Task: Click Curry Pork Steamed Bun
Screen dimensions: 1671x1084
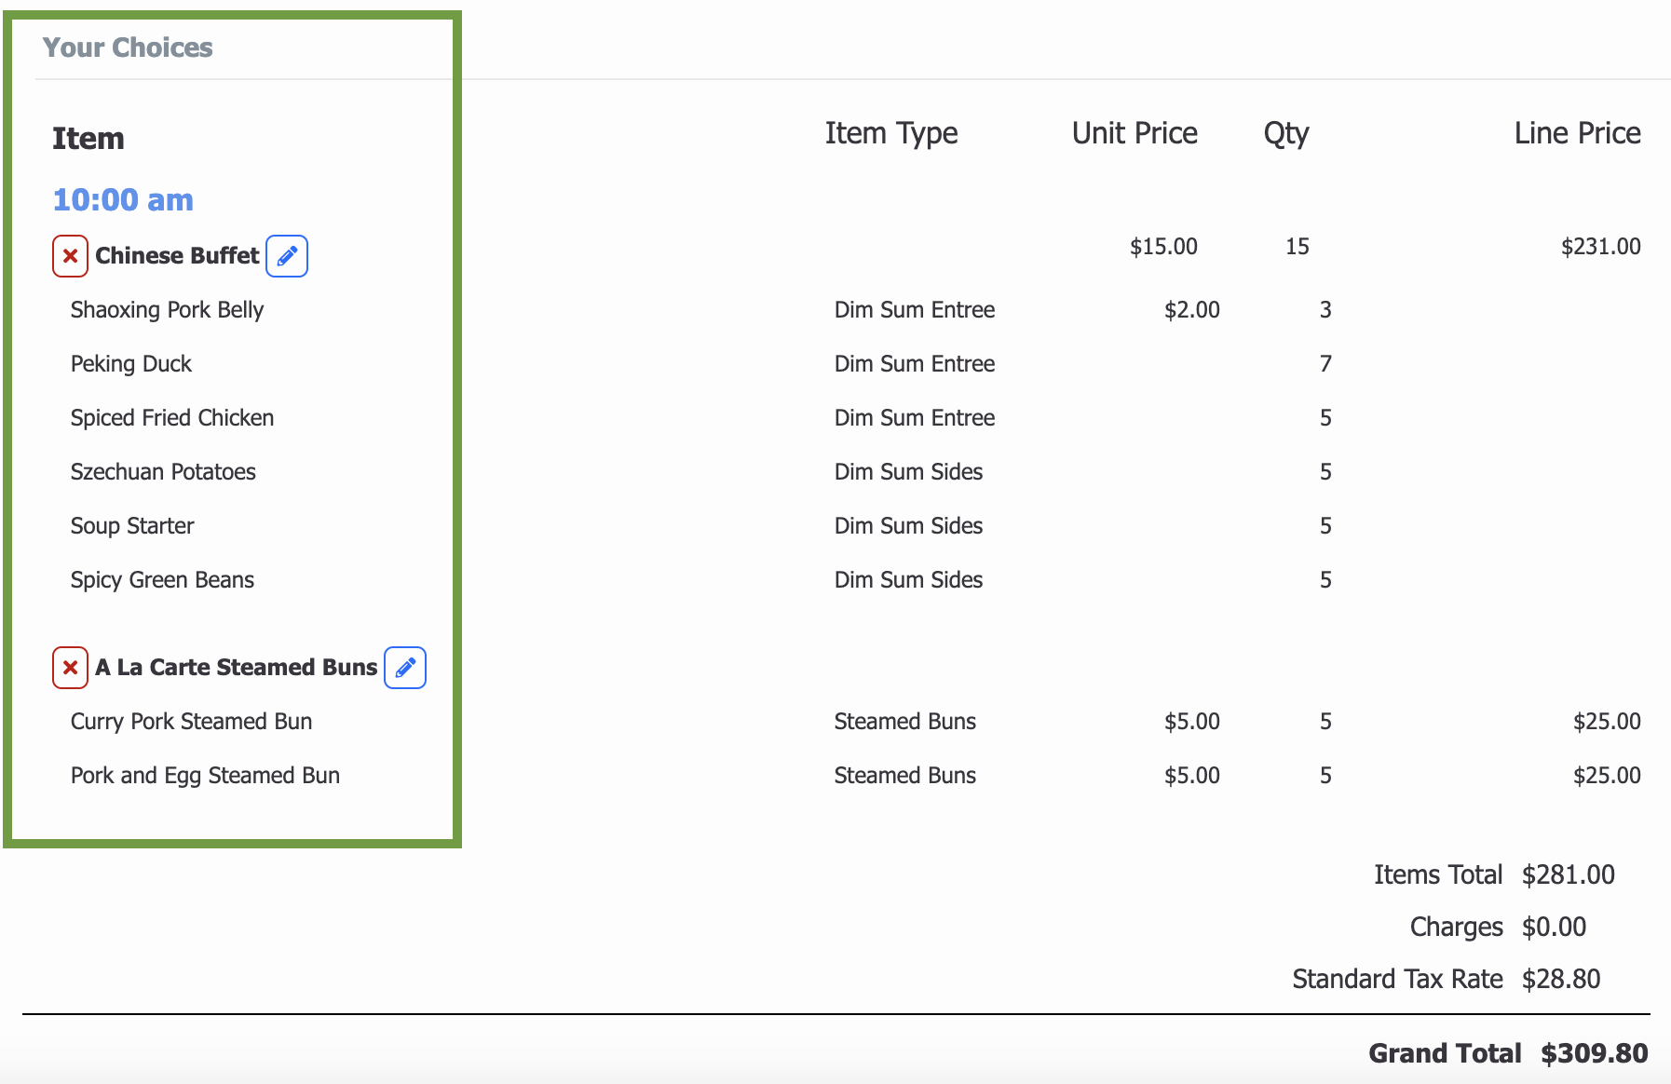Action: pyautogui.click(x=191, y=722)
